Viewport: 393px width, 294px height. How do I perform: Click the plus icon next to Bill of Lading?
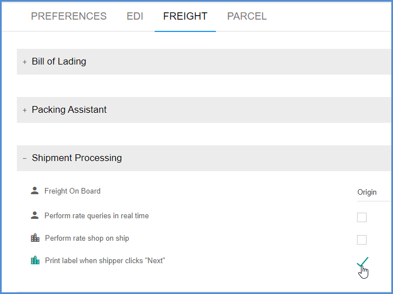click(25, 62)
